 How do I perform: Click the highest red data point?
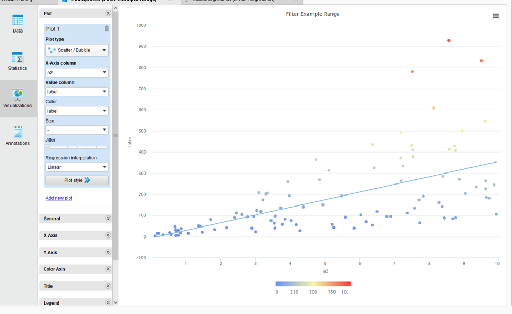pos(448,40)
